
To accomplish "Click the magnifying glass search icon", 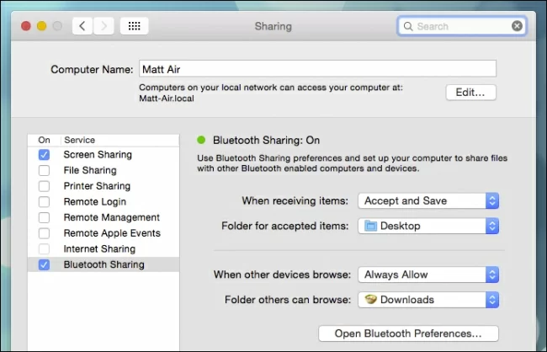I will click(x=408, y=26).
